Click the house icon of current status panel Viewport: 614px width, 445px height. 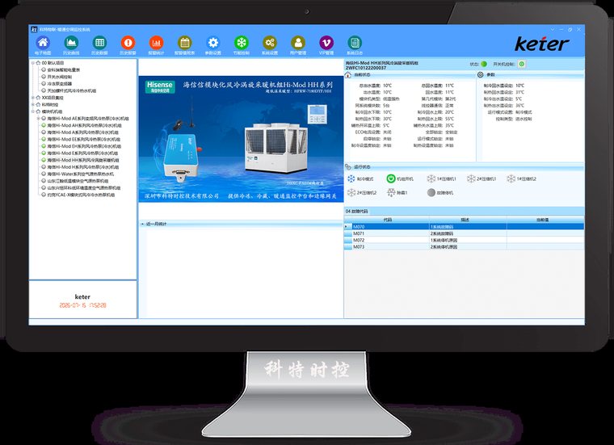click(347, 75)
